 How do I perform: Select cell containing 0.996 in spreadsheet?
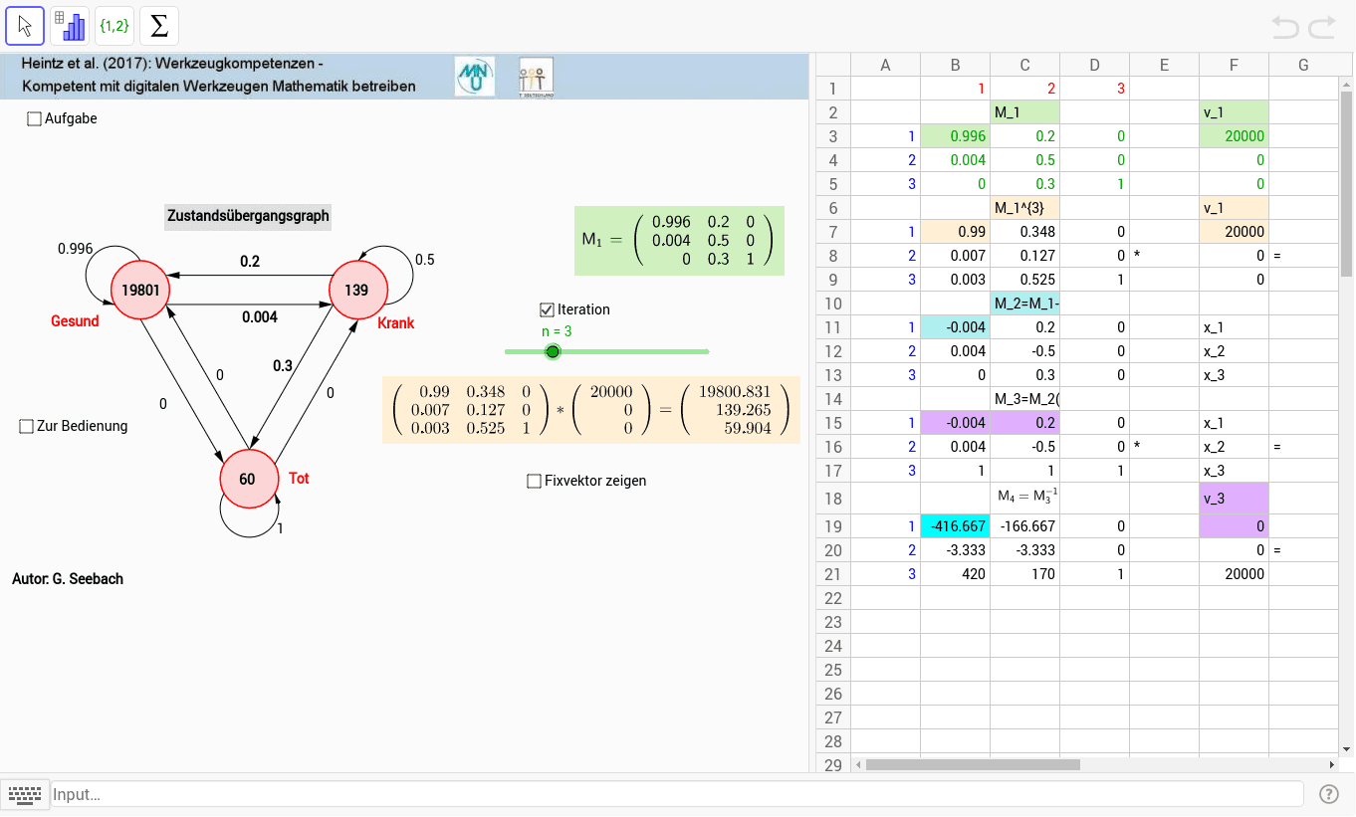(x=955, y=136)
